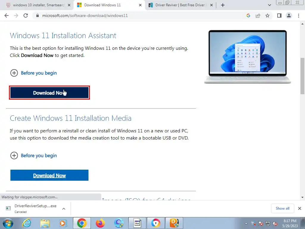Open the globe with shield taskbar icon
305x229 pixels.
click(119, 223)
